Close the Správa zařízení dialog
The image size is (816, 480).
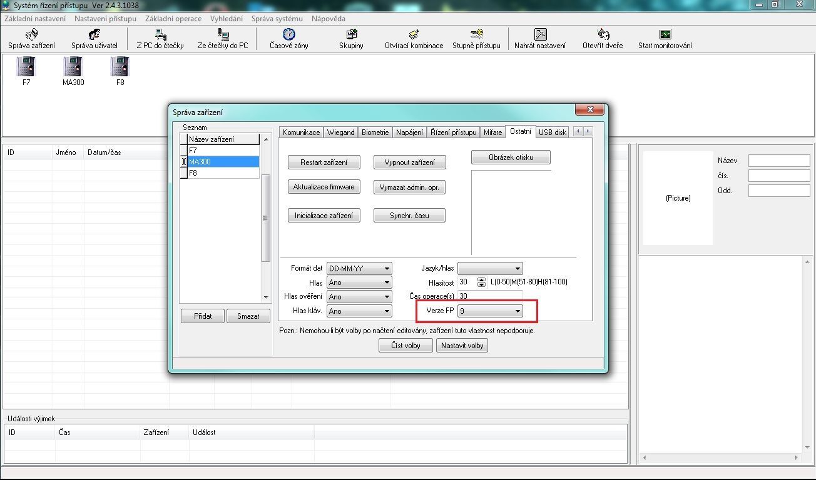click(590, 109)
